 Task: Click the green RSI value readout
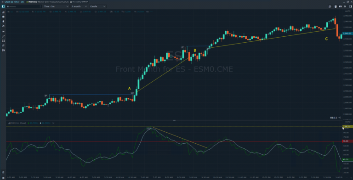tap(34, 123)
